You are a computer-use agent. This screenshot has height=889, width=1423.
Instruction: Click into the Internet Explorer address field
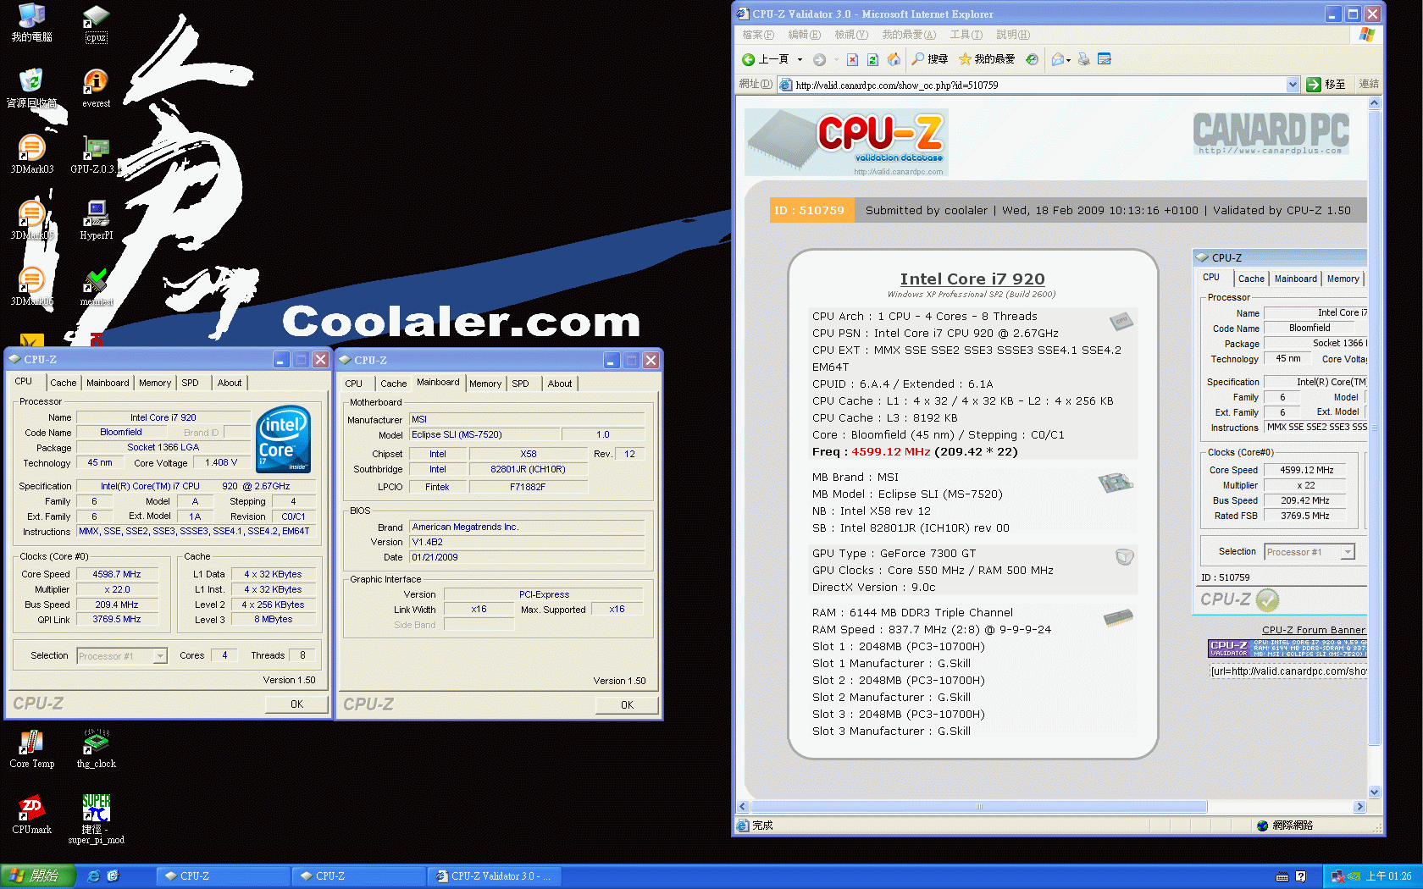[1040, 85]
